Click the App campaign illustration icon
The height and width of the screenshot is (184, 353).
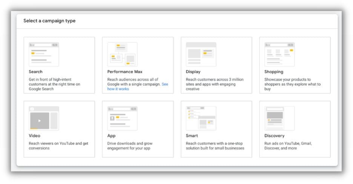123,118
